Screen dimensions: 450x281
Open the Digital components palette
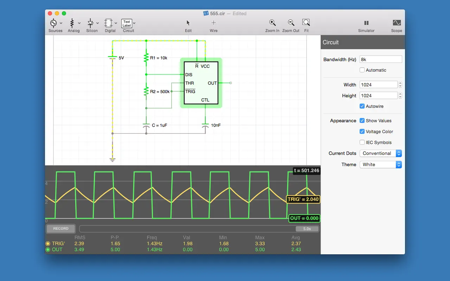(109, 23)
